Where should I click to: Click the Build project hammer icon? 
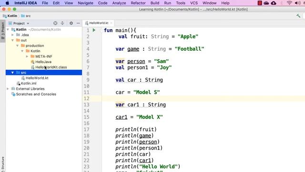click(x=298, y=16)
